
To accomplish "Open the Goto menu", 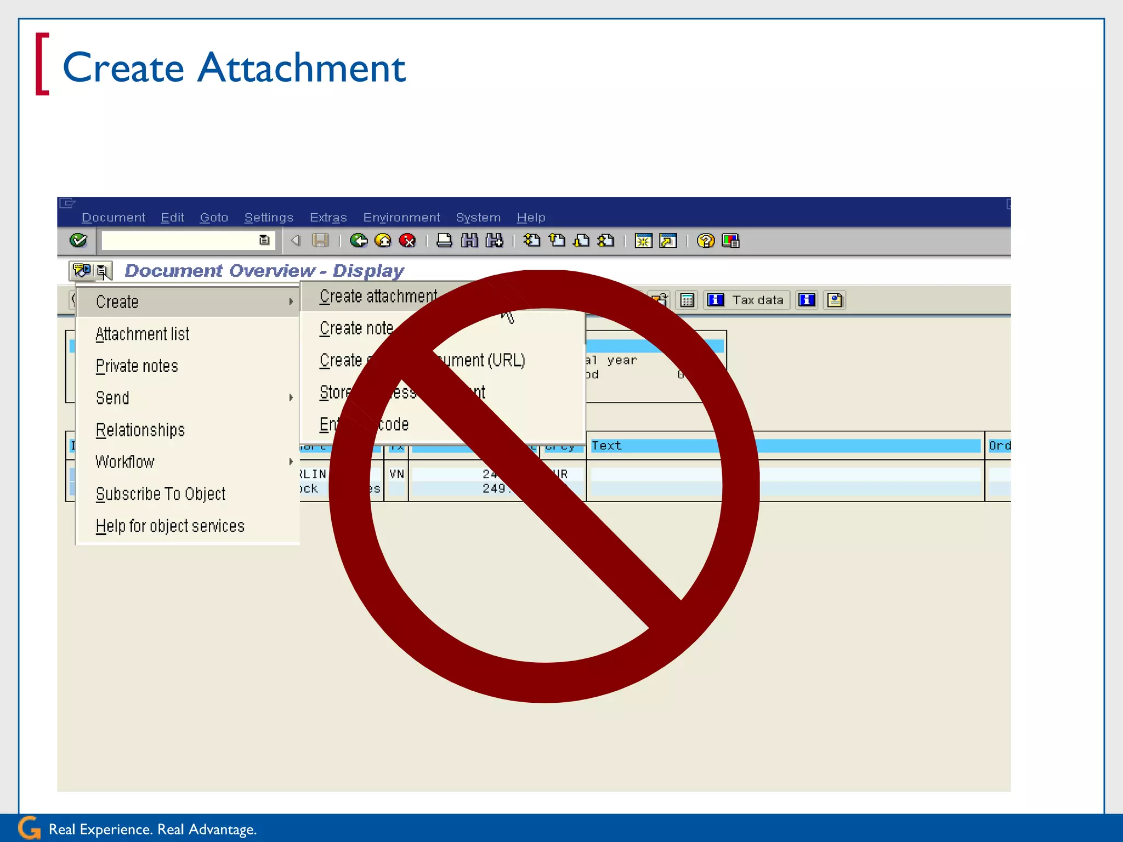I will tap(214, 218).
